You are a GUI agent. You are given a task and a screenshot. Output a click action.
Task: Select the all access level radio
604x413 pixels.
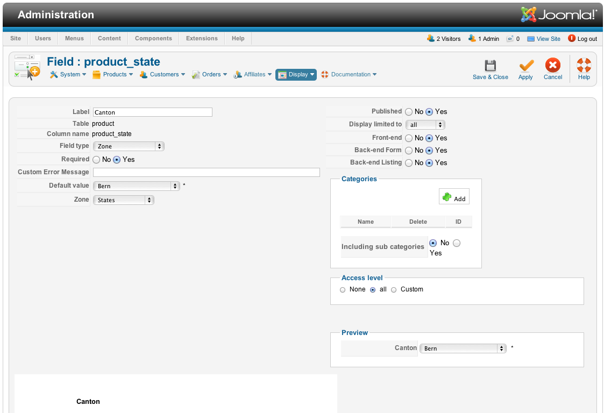pyautogui.click(x=373, y=290)
